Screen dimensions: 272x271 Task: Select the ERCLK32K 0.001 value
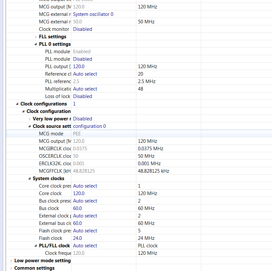click(79, 164)
